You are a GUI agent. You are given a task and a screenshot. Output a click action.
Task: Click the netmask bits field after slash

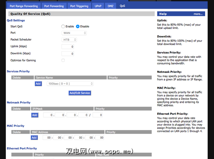(97, 115)
